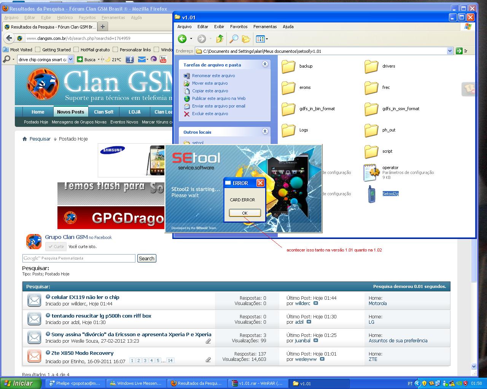Image resolution: width=487 pixels, height=389 pixels.
Task: Open the Explorer Views dropdown button
Action: (x=262, y=39)
